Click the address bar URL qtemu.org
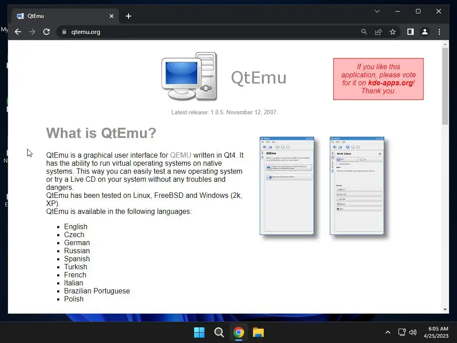The width and height of the screenshot is (457, 343). click(x=86, y=32)
